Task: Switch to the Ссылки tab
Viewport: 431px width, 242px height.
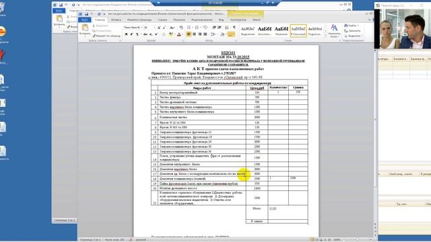Action: (x=162, y=19)
